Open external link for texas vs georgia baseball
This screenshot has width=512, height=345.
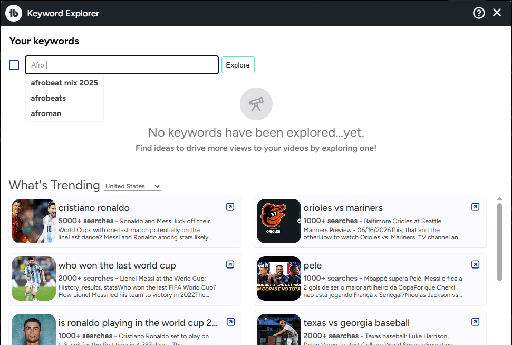(x=476, y=322)
